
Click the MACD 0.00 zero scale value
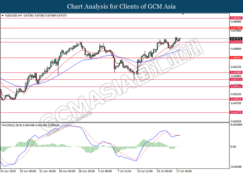click(233, 147)
